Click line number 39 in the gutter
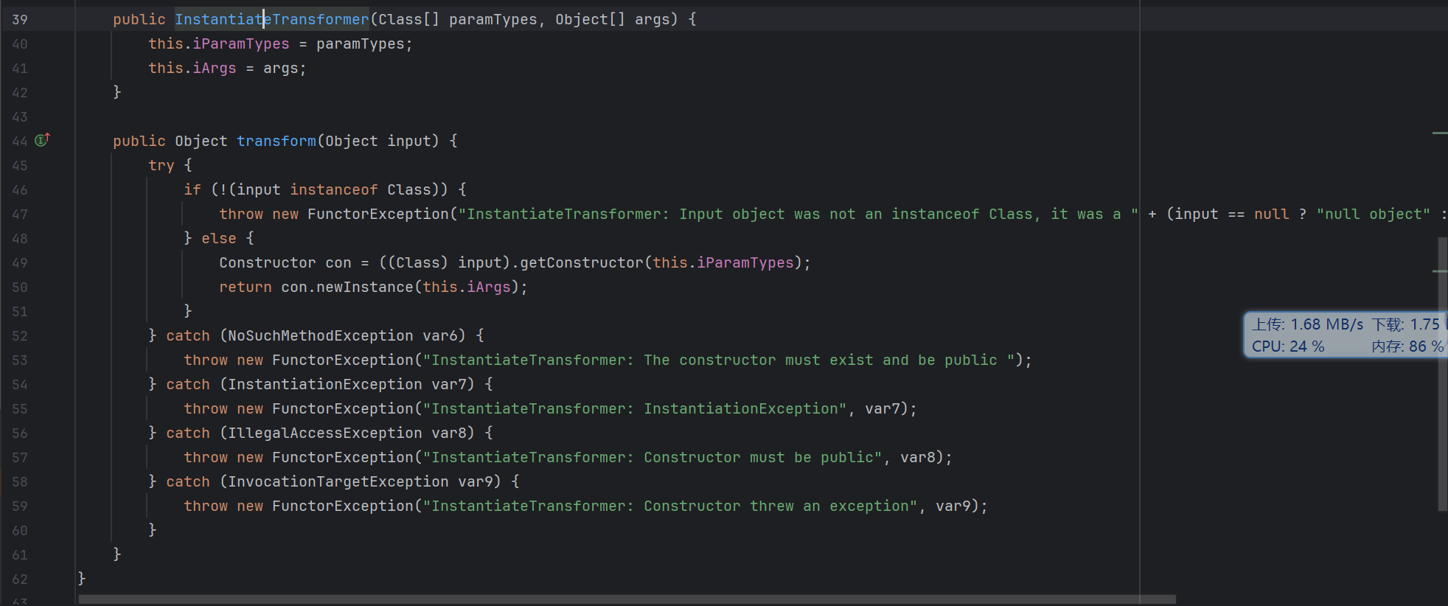Viewport: 1448px width, 606px height. click(x=20, y=20)
